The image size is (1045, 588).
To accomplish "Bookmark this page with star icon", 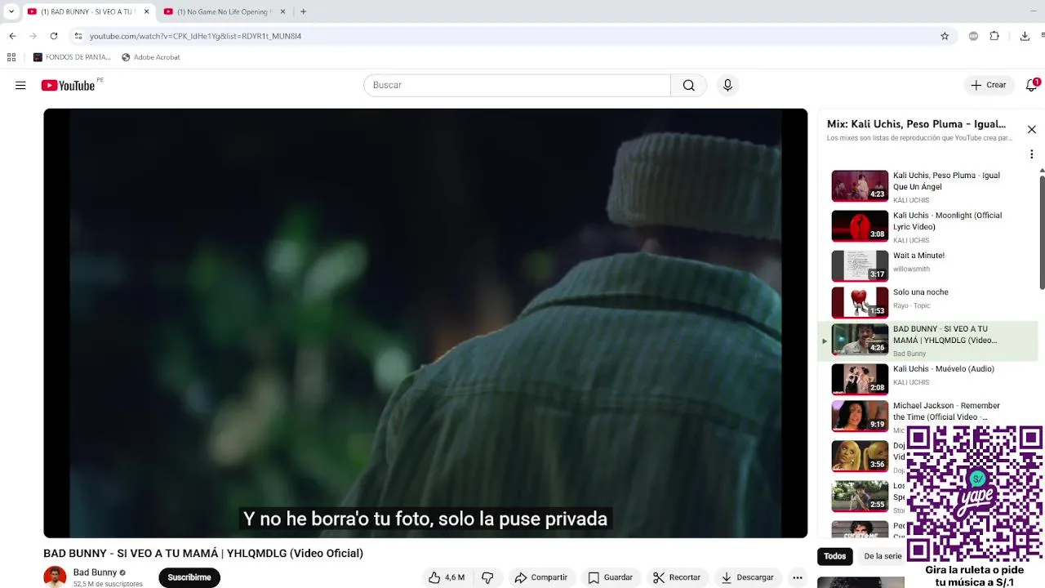I will click(x=945, y=36).
